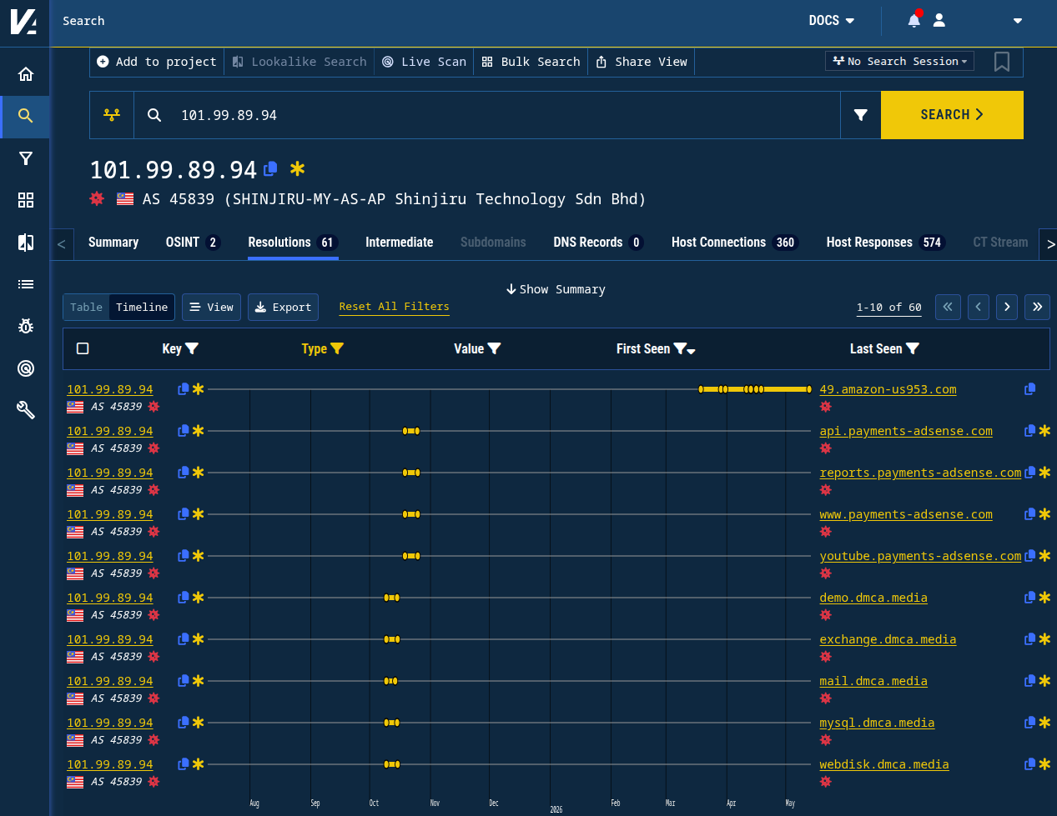The width and height of the screenshot is (1057, 816).
Task: Select the magnifier search icon in sidebar
Action: click(26, 116)
